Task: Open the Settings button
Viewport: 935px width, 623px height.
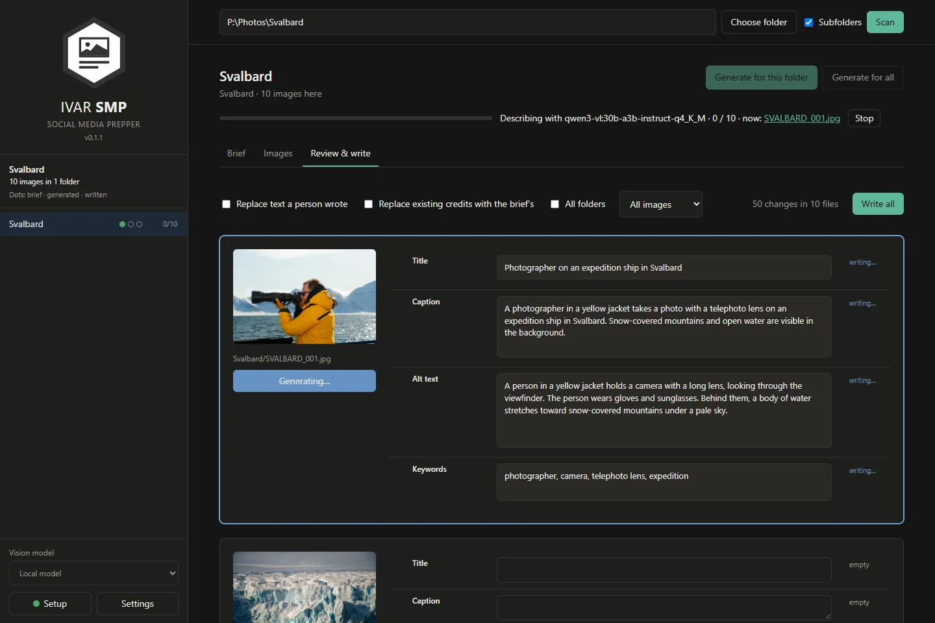Action: tap(138, 604)
